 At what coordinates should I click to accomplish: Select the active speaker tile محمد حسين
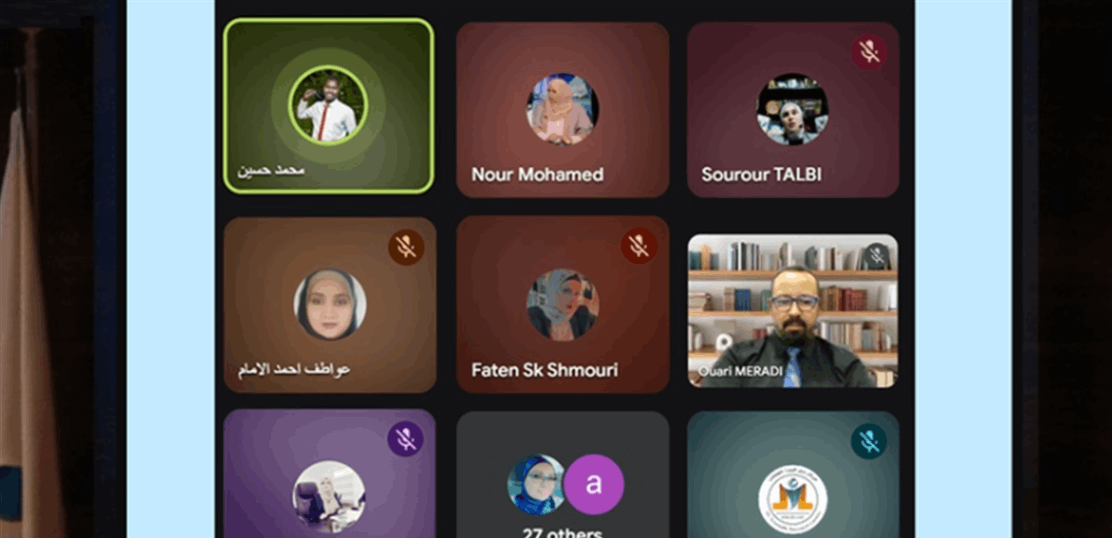(329, 106)
